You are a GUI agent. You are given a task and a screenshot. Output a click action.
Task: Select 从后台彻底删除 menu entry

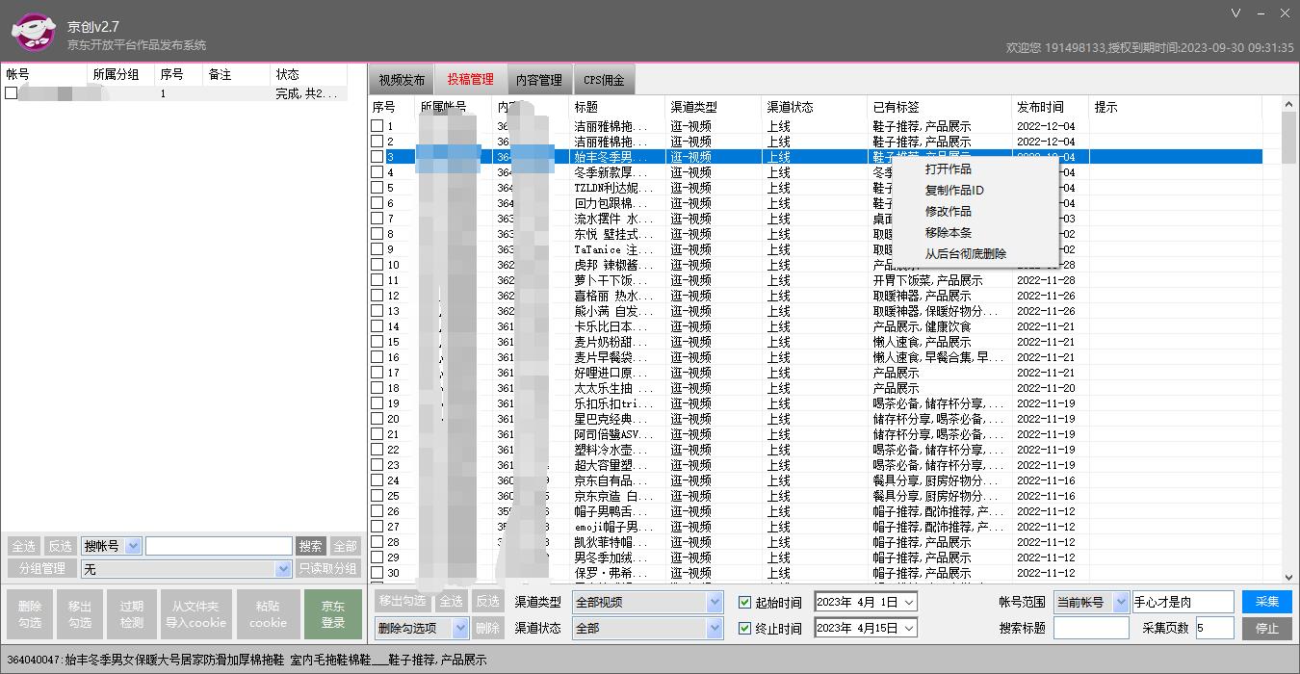pos(966,253)
